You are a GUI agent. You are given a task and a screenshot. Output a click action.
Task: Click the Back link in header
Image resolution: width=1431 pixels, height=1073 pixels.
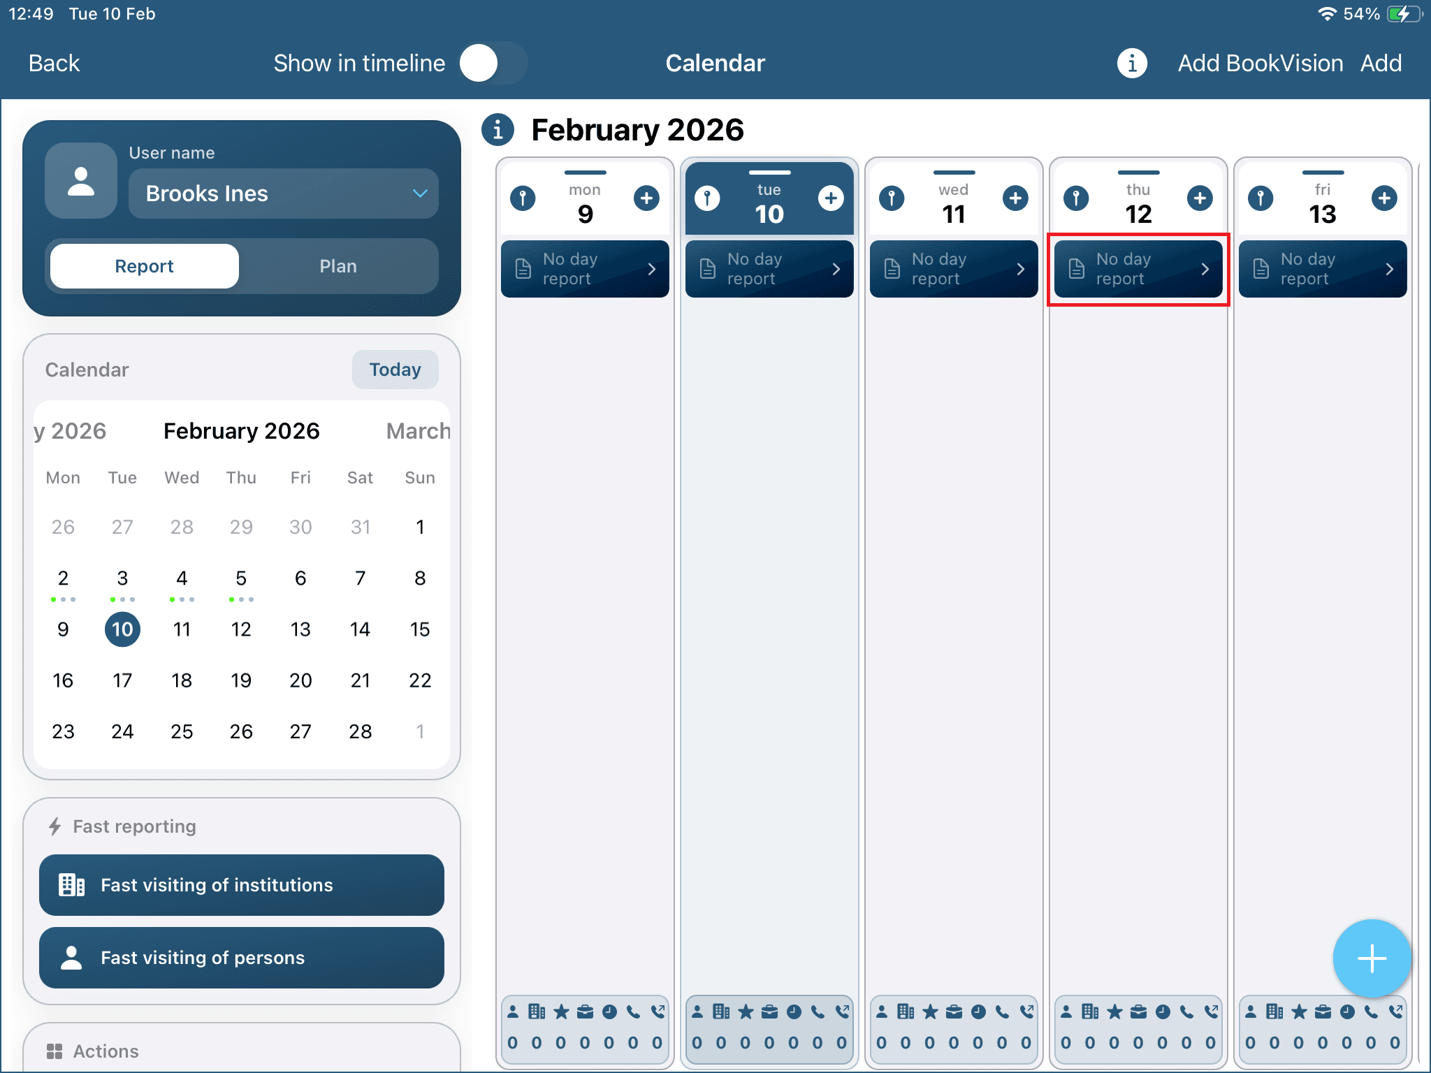tap(54, 64)
